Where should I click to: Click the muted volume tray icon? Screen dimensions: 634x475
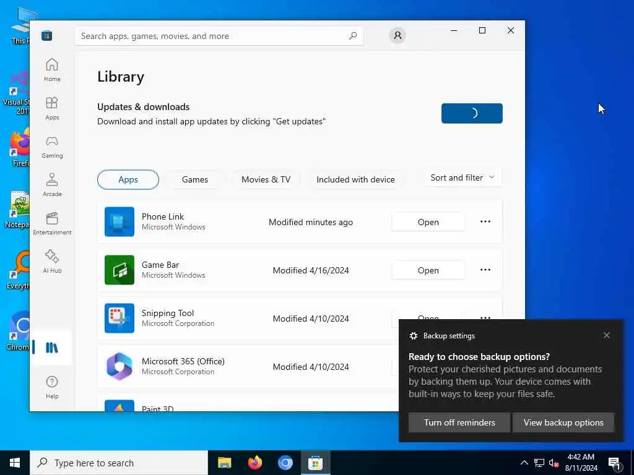coord(554,463)
